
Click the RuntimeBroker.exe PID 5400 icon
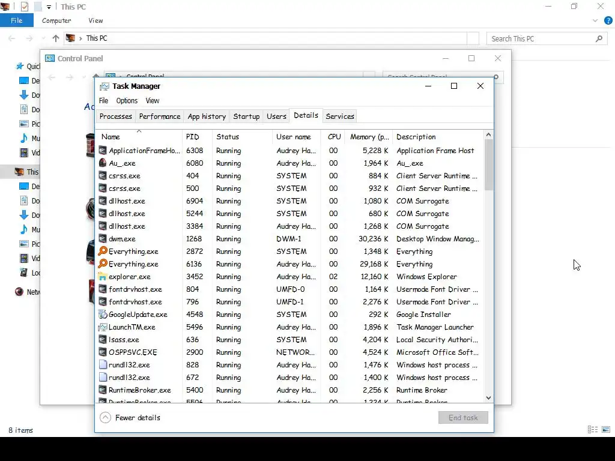102,390
